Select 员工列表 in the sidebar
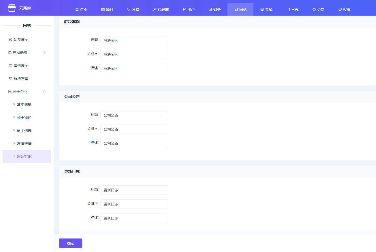The image size is (376, 252). point(27,131)
